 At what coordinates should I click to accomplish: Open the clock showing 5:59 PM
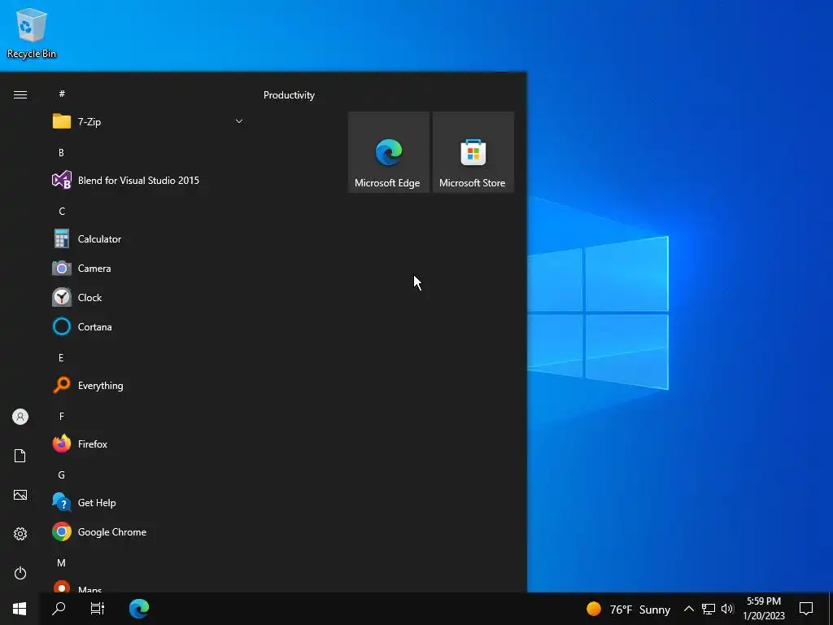click(764, 609)
